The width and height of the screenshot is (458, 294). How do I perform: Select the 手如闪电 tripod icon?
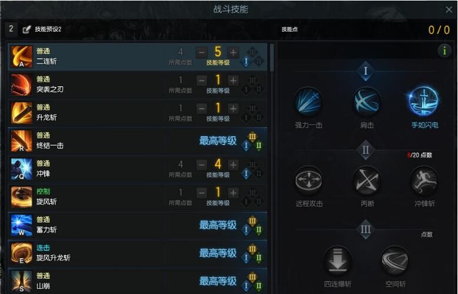tap(424, 101)
